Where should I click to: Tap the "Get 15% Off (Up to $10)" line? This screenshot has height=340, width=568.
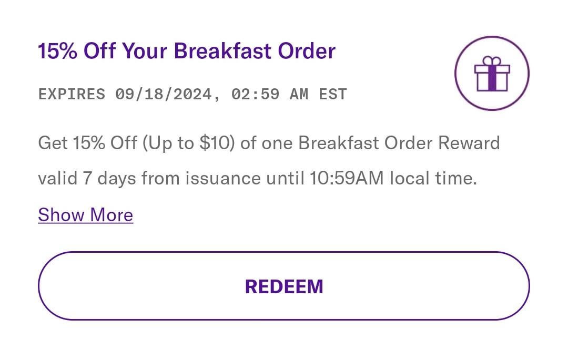click(136, 143)
